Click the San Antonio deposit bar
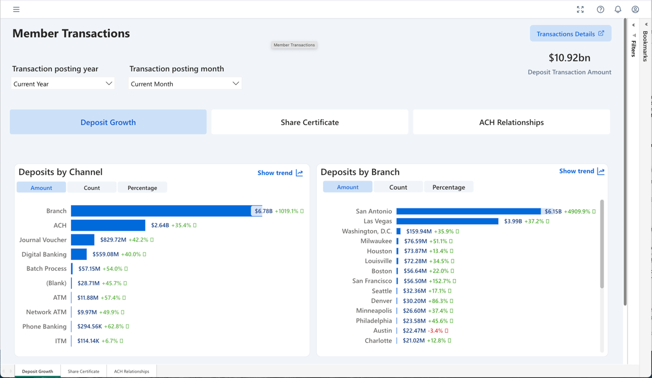This screenshot has height=378, width=652. 468,212
